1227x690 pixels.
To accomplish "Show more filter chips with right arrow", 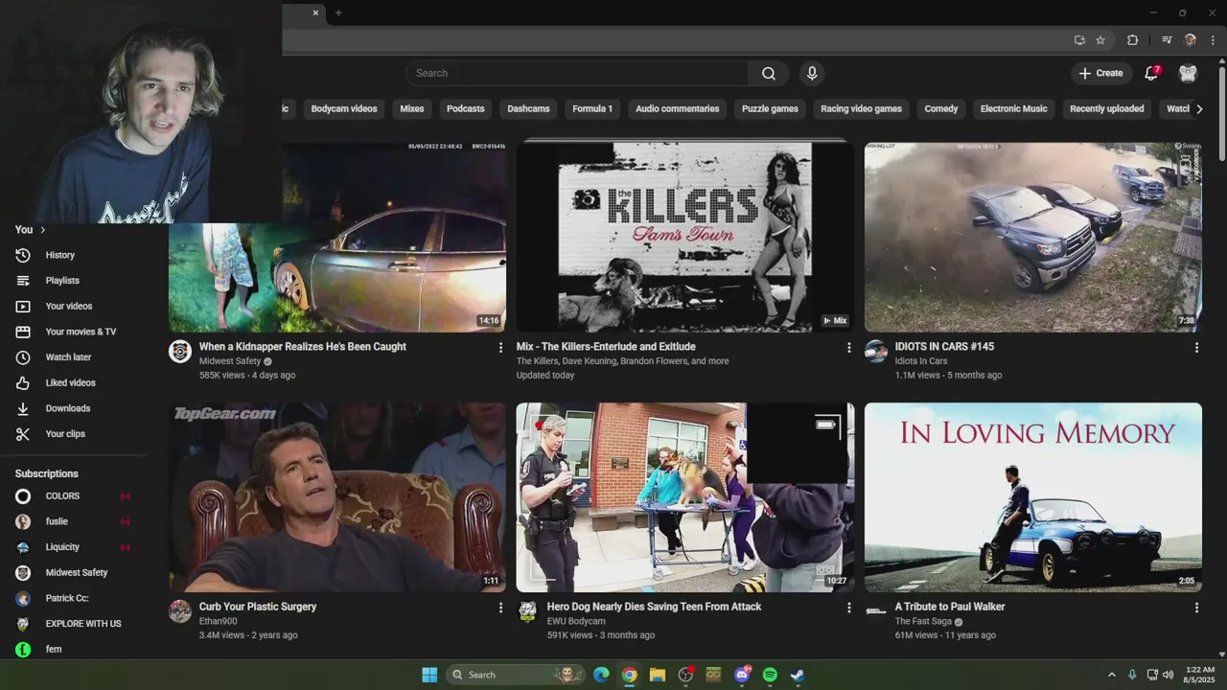I will [1199, 109].
